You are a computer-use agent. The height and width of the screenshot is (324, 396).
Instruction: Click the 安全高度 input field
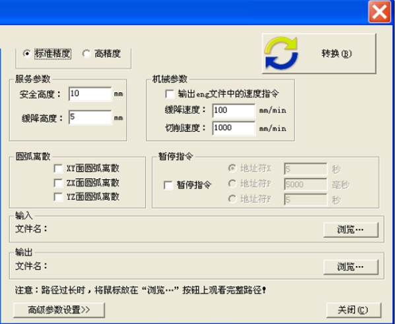pos(90,94)
